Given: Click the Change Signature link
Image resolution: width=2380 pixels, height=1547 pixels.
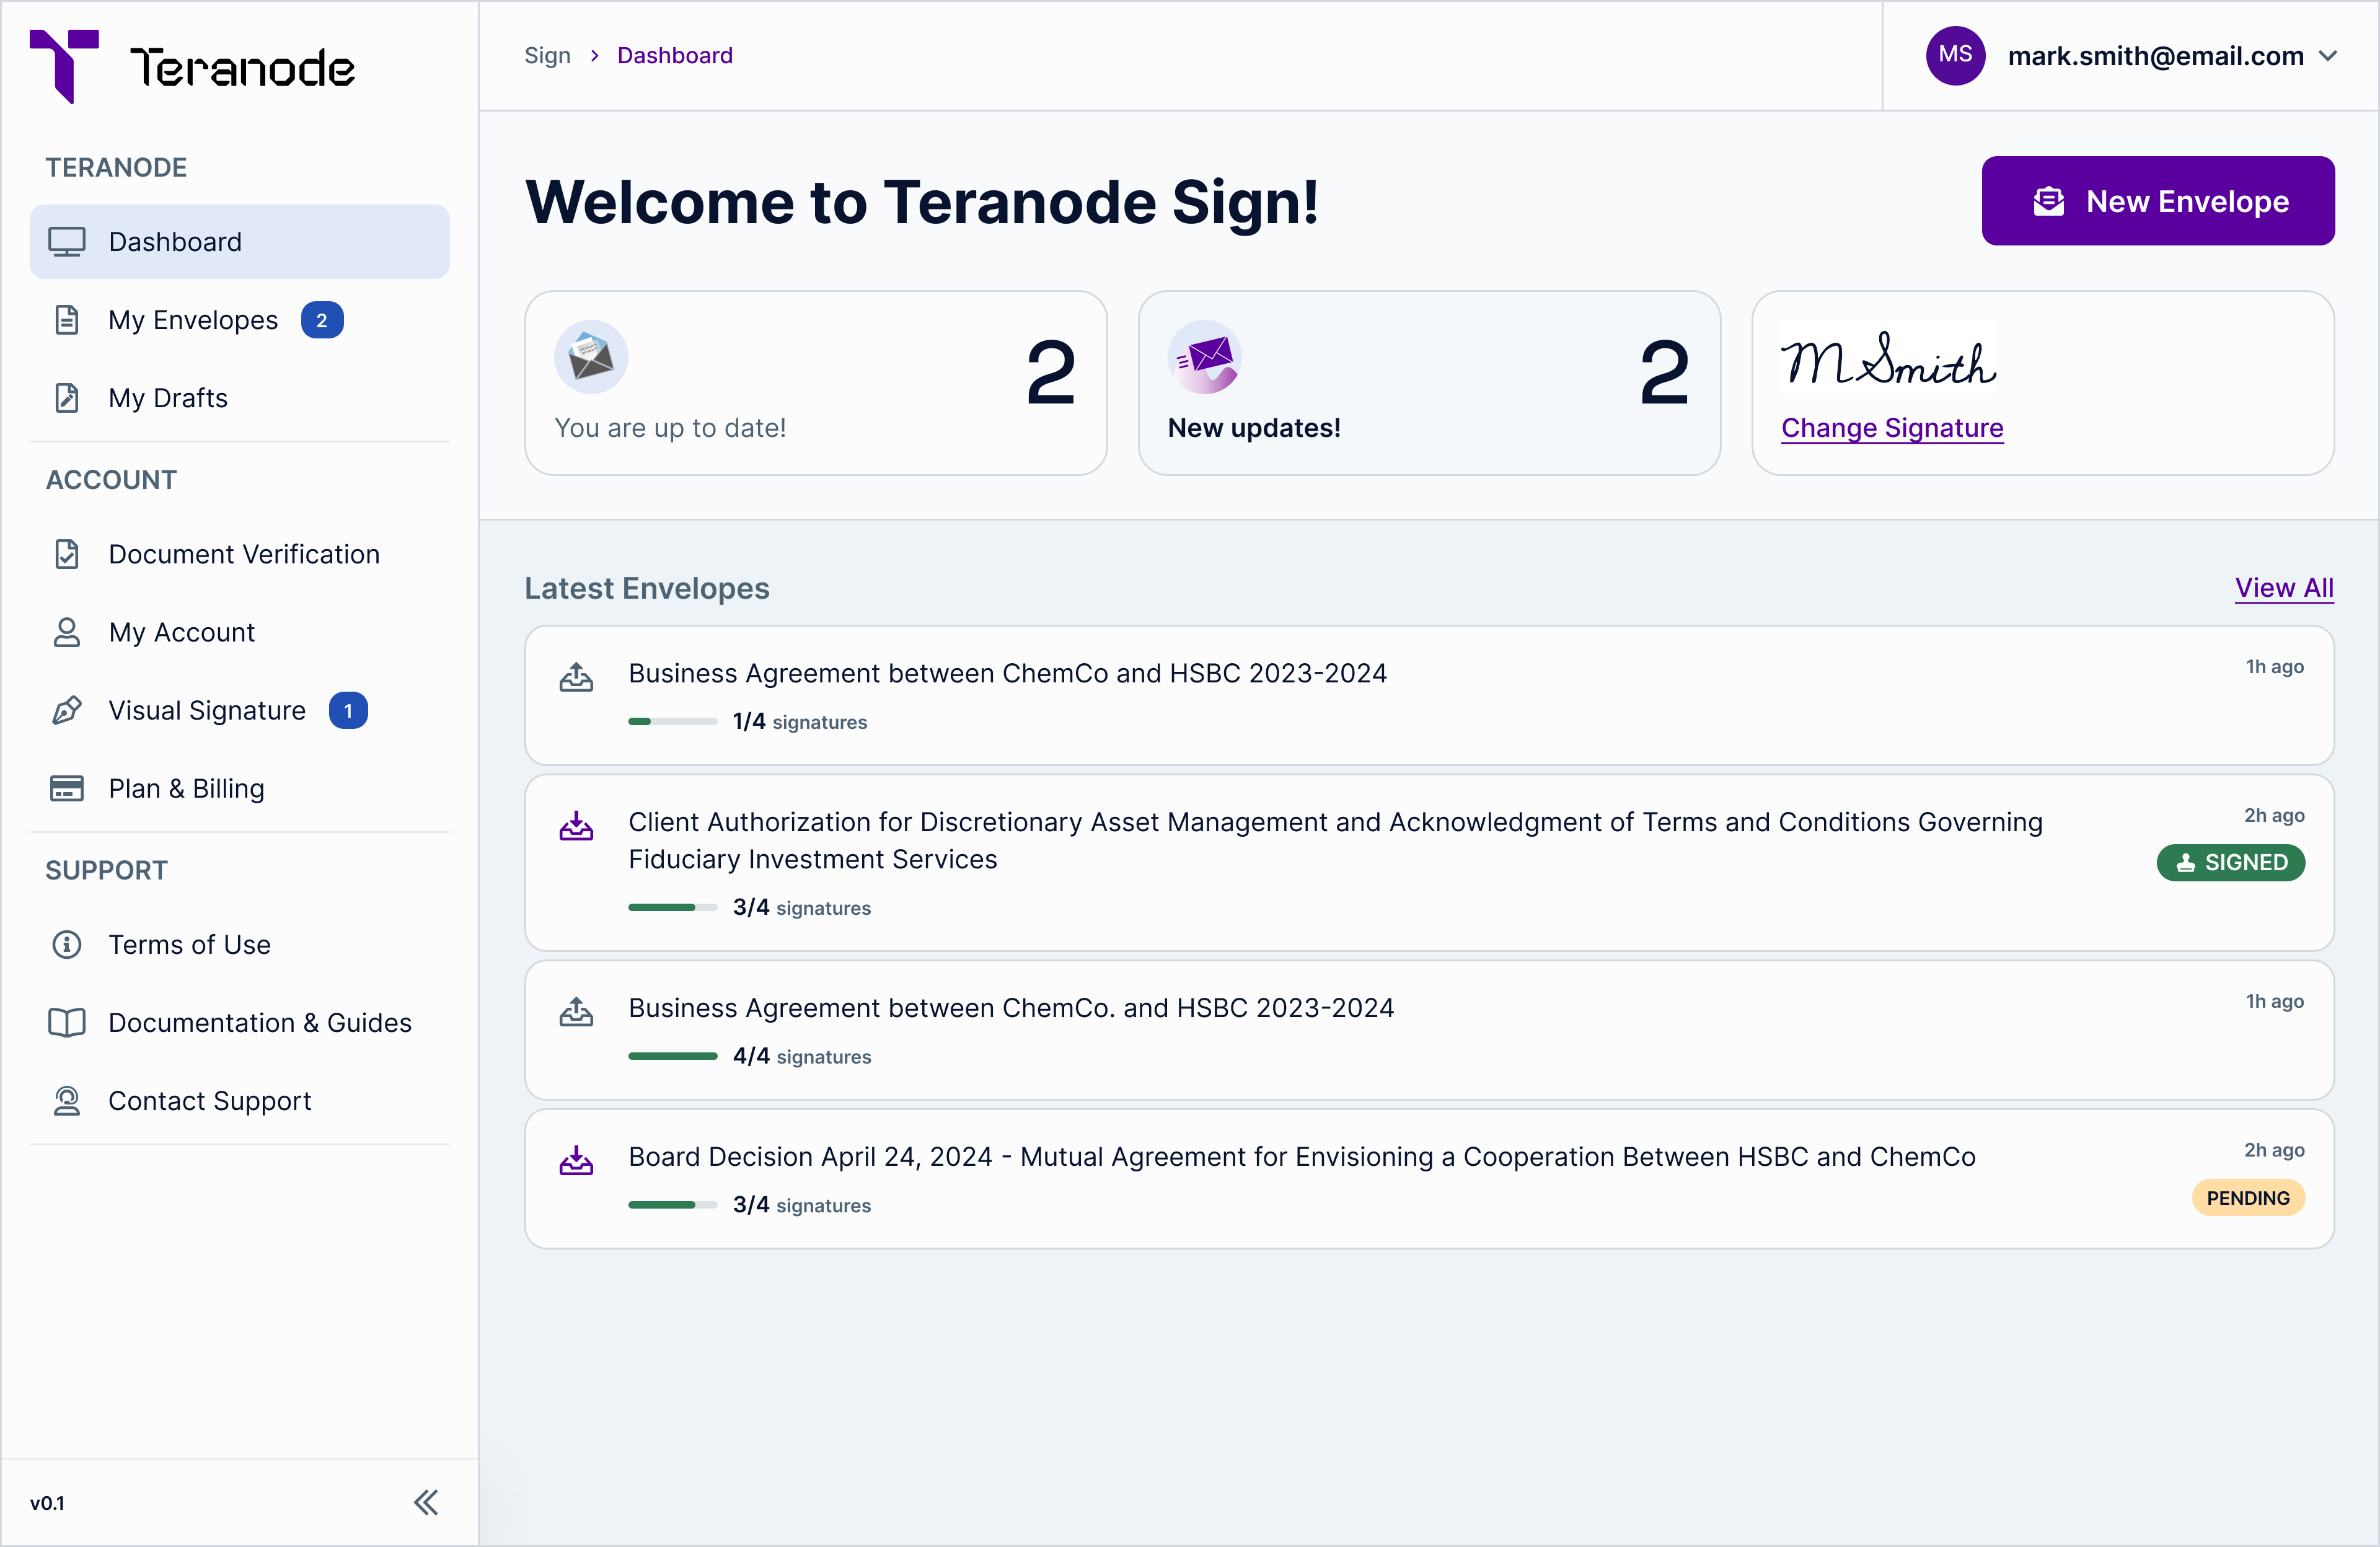Looking at the screenshot, I should tap(1891, 428).
